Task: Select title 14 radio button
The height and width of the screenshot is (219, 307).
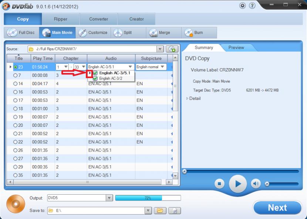Action: [x=16, y=84]
